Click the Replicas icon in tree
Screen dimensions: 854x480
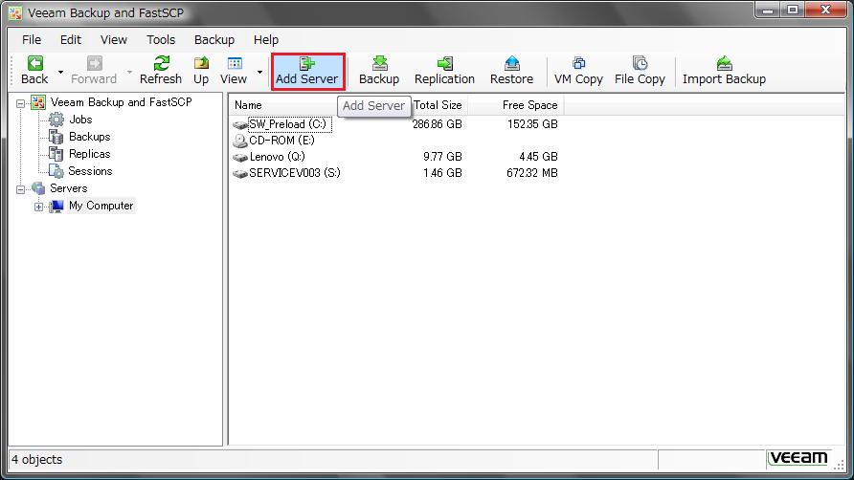click(x=56, y=154)
